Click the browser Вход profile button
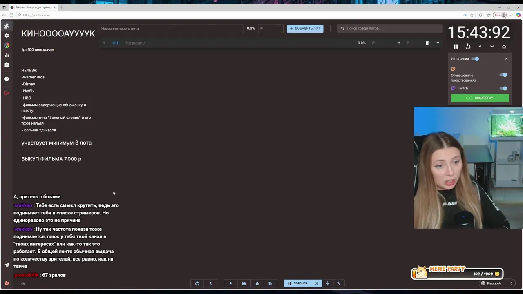The image size is (523, 294). coord(500,15)
